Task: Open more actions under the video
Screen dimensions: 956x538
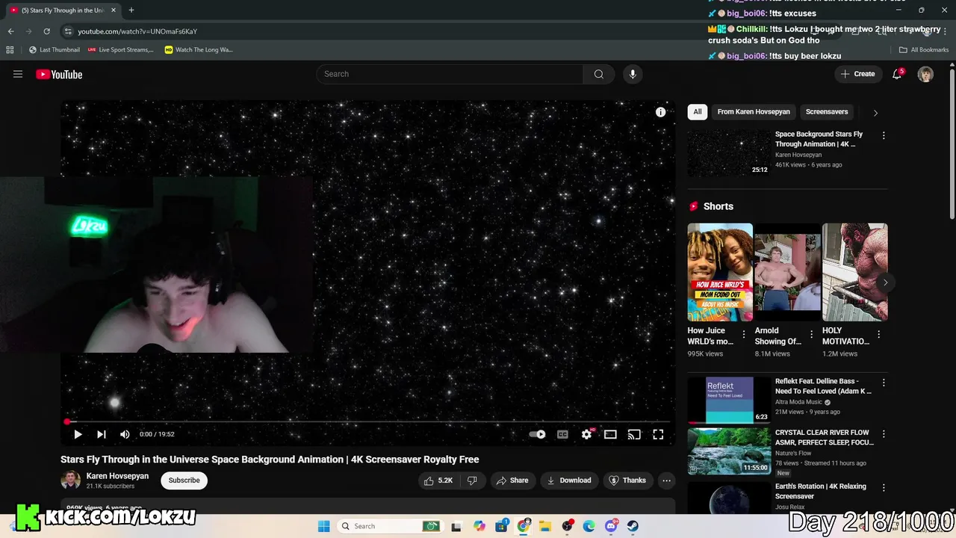Action: point(667,480)
